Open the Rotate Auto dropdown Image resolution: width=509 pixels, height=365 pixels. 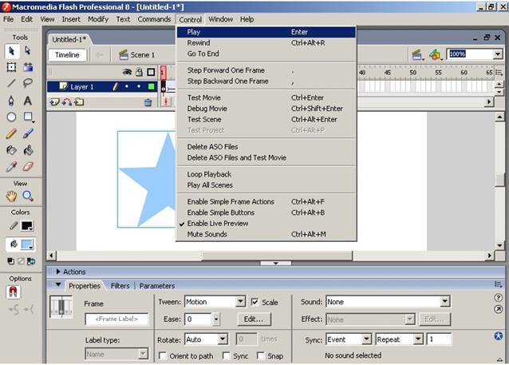point(223,339)
